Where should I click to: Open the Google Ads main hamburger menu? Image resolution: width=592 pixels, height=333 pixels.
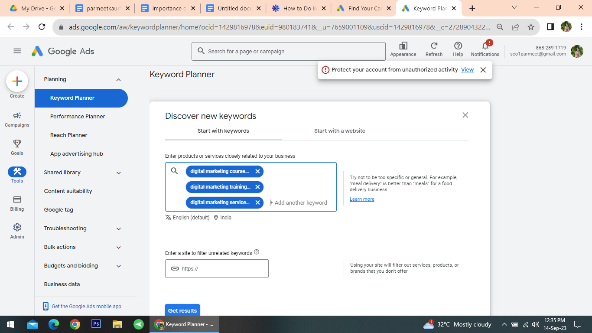tap(17, 51)
